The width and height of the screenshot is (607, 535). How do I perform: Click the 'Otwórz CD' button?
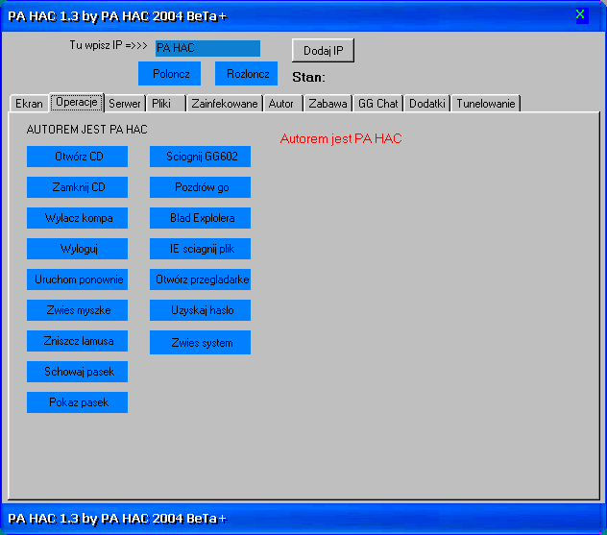tap(78, 157)
